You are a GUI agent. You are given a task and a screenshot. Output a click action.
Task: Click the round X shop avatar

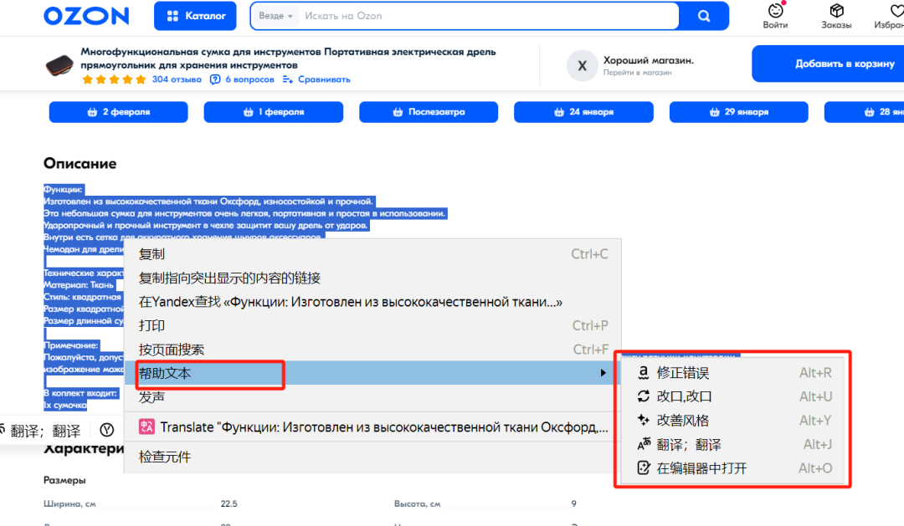coord(583,66)
